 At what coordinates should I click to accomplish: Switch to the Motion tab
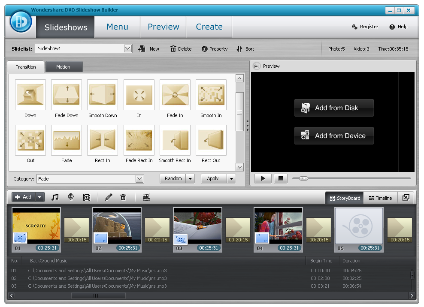click(x=64, y=66)
